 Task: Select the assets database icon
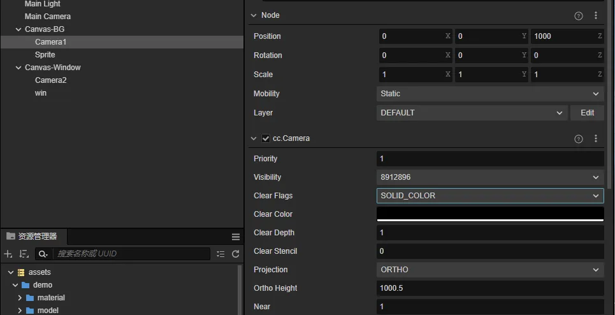click(21, 272)
